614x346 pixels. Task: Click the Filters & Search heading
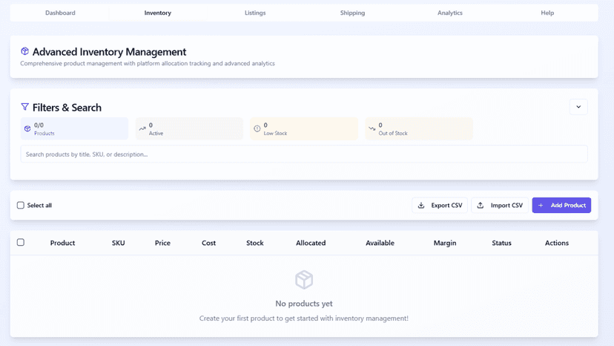pyautogui.click(x=67, y=108)
